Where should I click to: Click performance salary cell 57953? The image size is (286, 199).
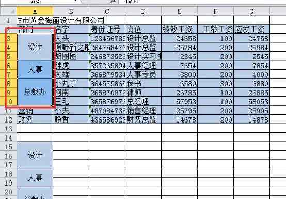[179, 101]
